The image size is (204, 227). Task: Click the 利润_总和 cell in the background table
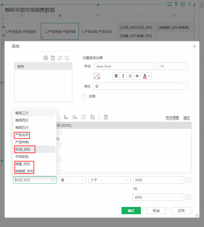136,27
